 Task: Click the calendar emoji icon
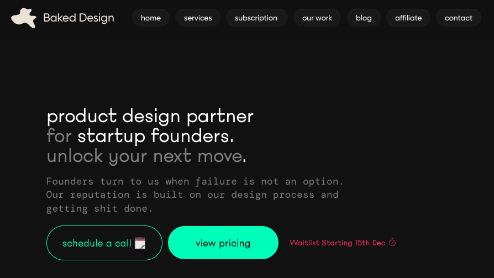tap(140, 243)
